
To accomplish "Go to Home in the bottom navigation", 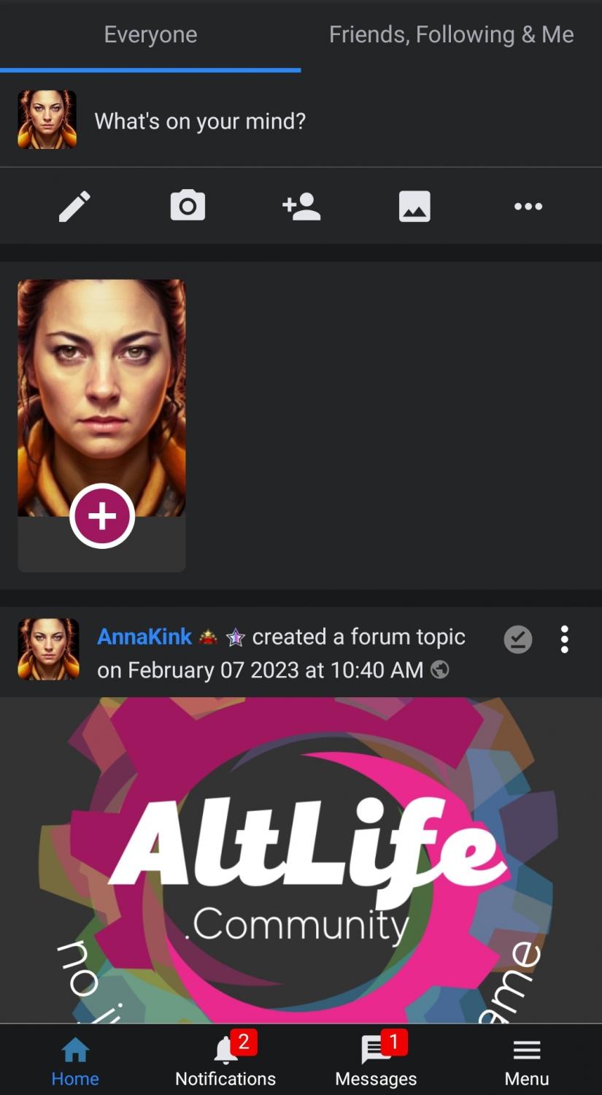I will click(x=75, y=1061).
